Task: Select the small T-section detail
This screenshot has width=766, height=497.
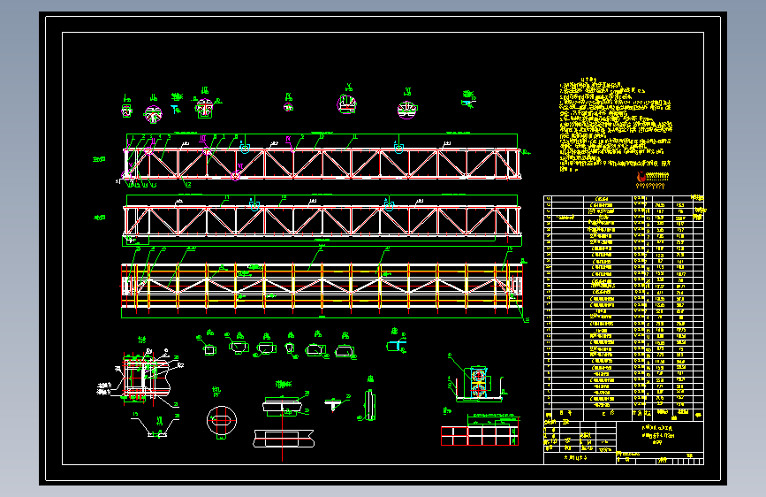Action: [333, 404]
